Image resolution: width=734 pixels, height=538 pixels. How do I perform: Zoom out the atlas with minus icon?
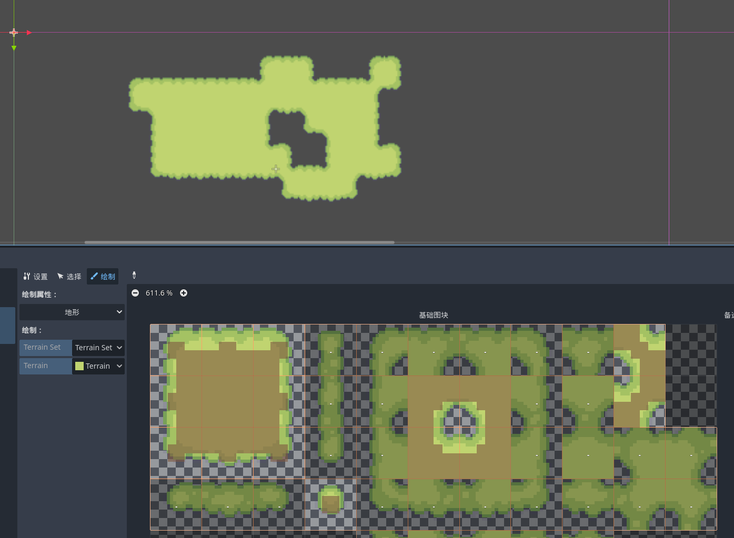coord(135,293)
